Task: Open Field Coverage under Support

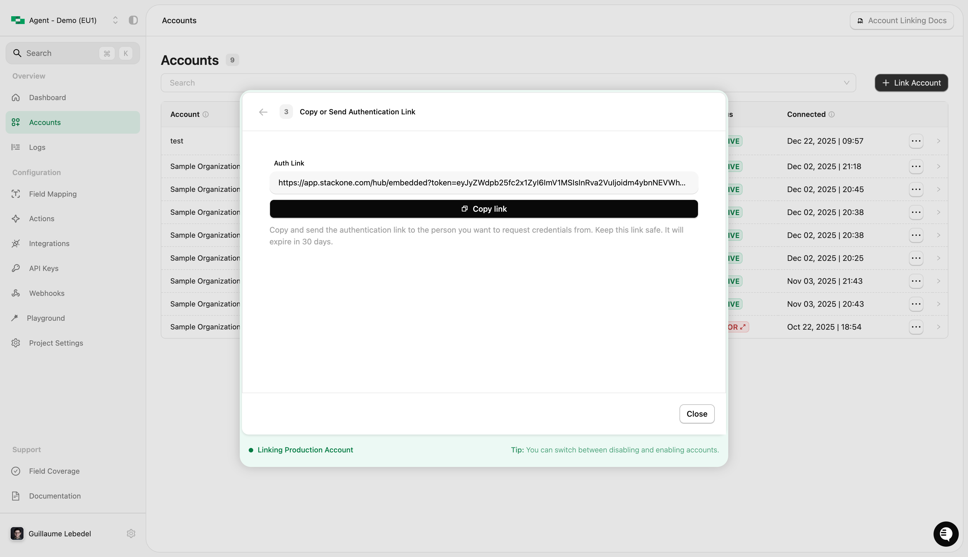Action: click(x=73, y=471)
